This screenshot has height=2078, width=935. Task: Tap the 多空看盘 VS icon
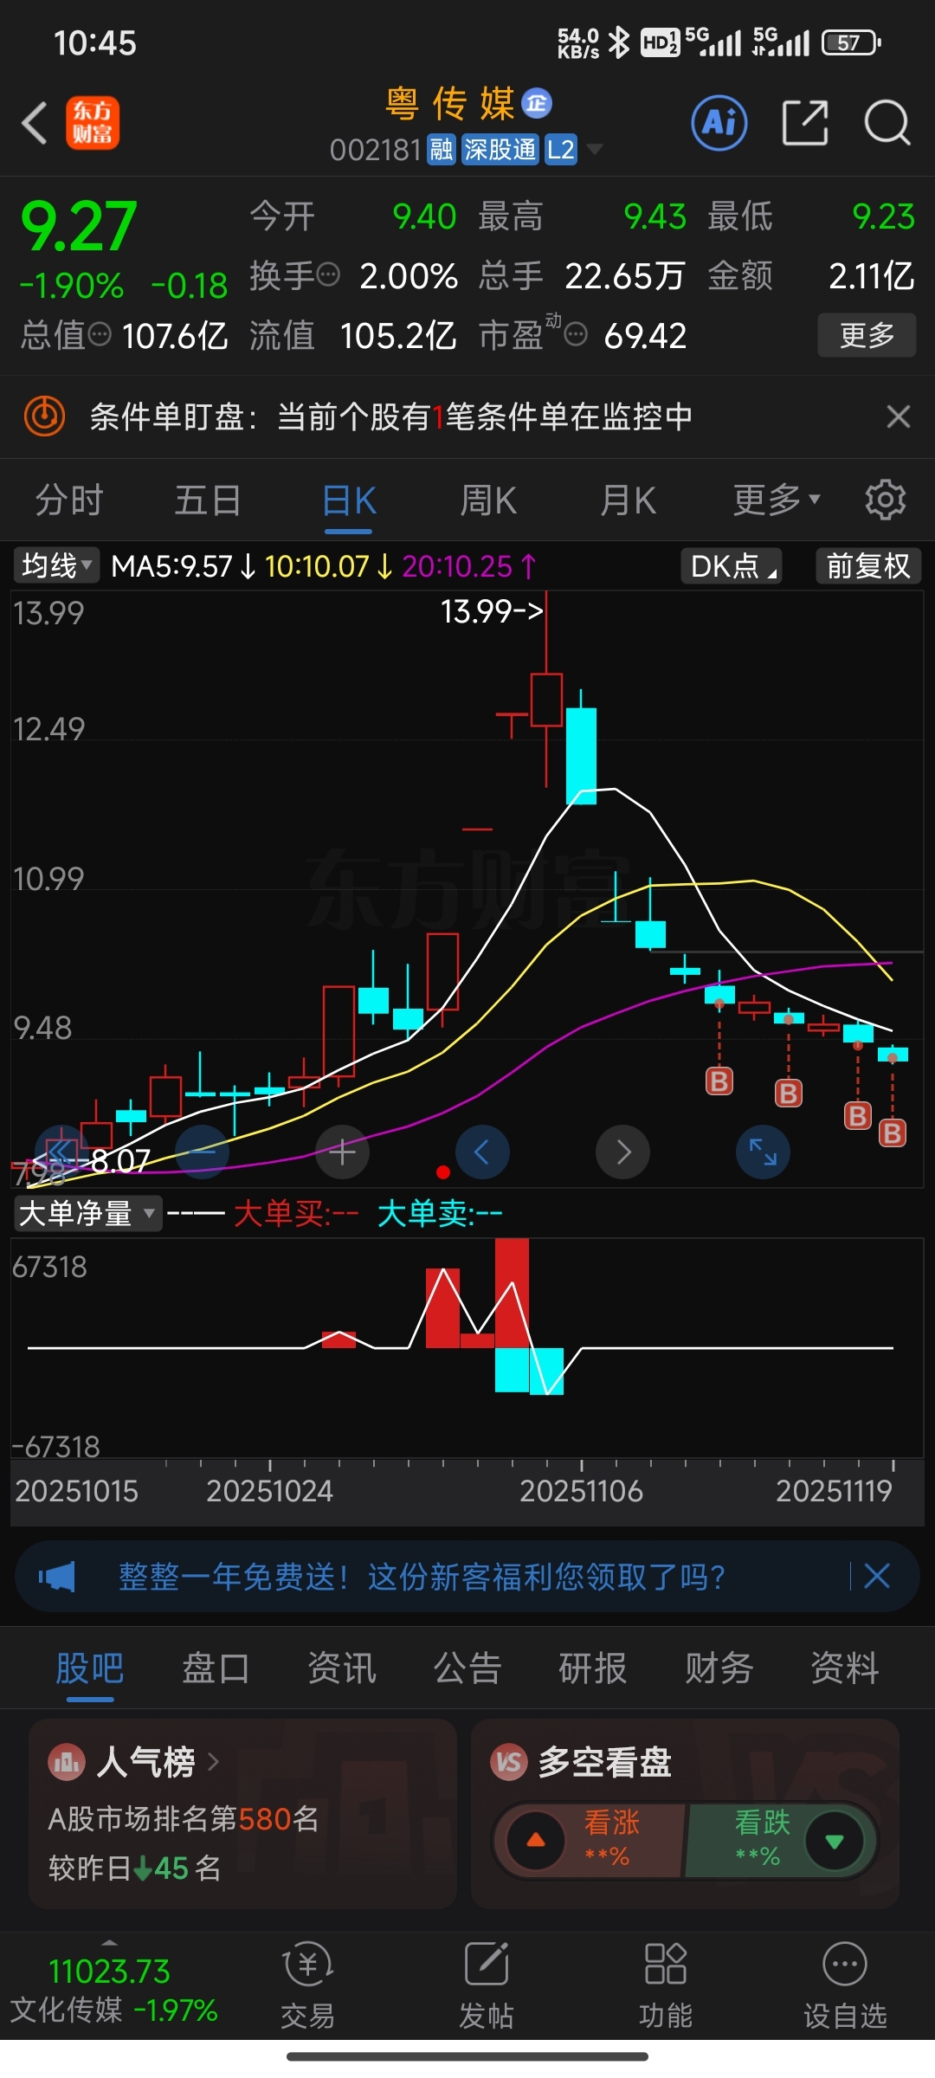coord(509,1762)
